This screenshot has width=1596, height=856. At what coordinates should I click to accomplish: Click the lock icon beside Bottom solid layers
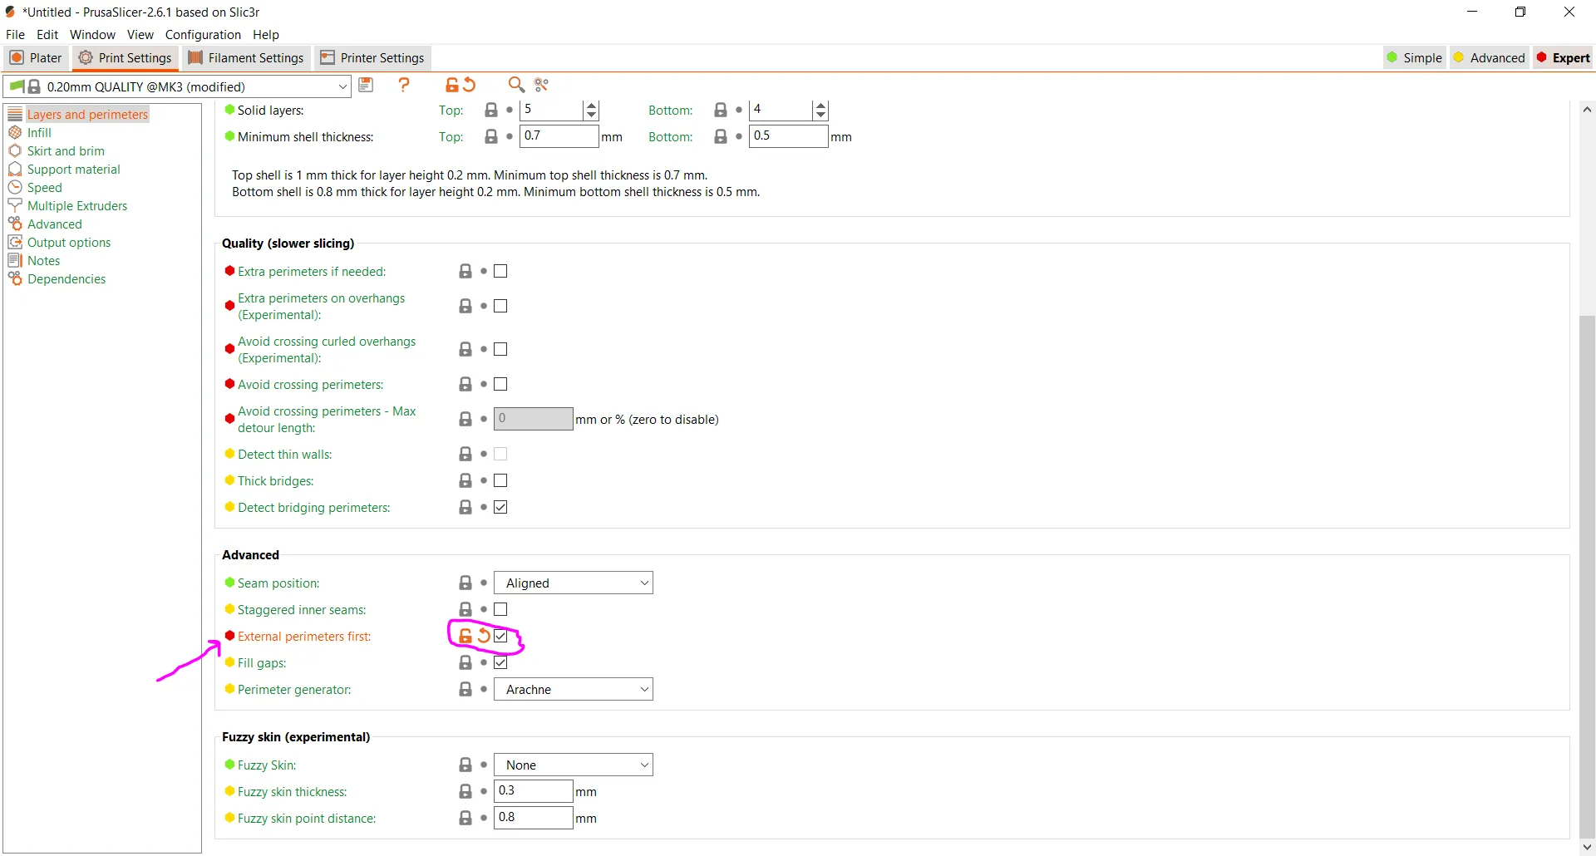(721, 111)
